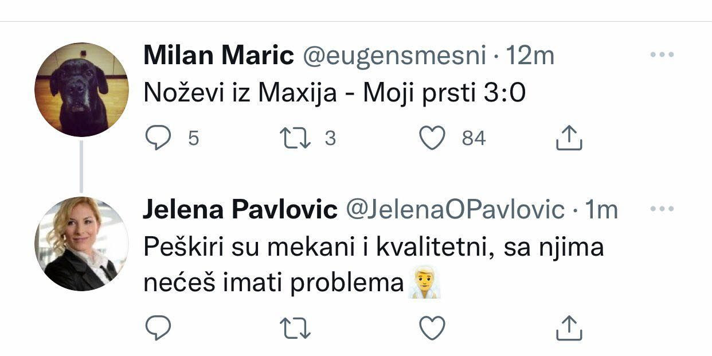712x356 pixels.
Task: Reply to Jelena Pavlovic's tweet
Action: coord(158,328)
